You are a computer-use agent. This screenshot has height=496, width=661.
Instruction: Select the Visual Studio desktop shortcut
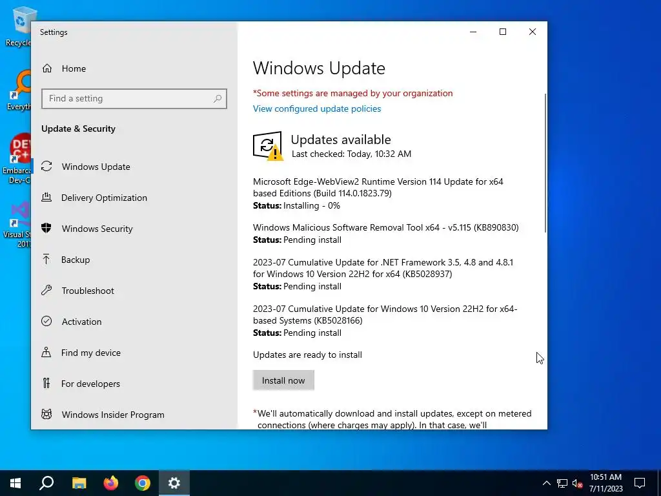click(x=17, y=225)
